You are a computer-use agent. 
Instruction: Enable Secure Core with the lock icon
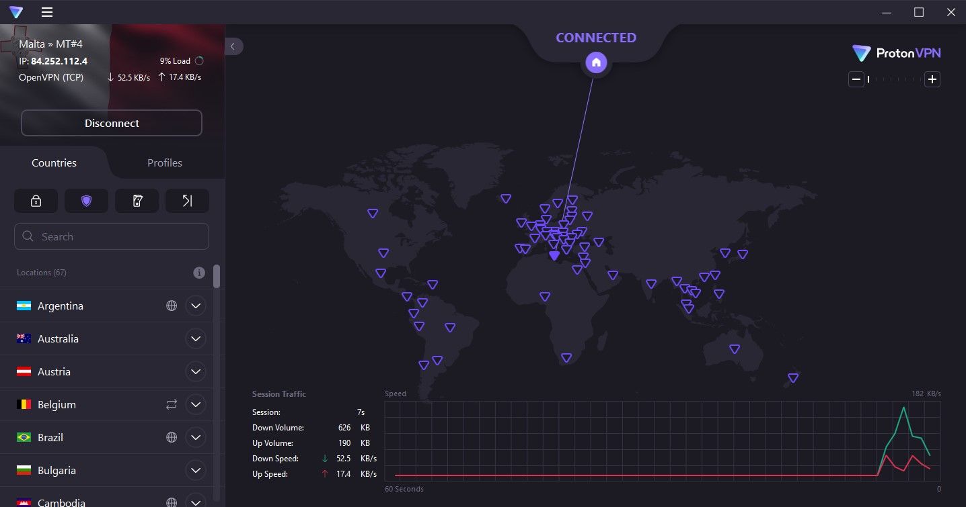pos(36,200)
